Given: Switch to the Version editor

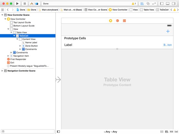Looking at the screenshot, I should pos(154,4).
